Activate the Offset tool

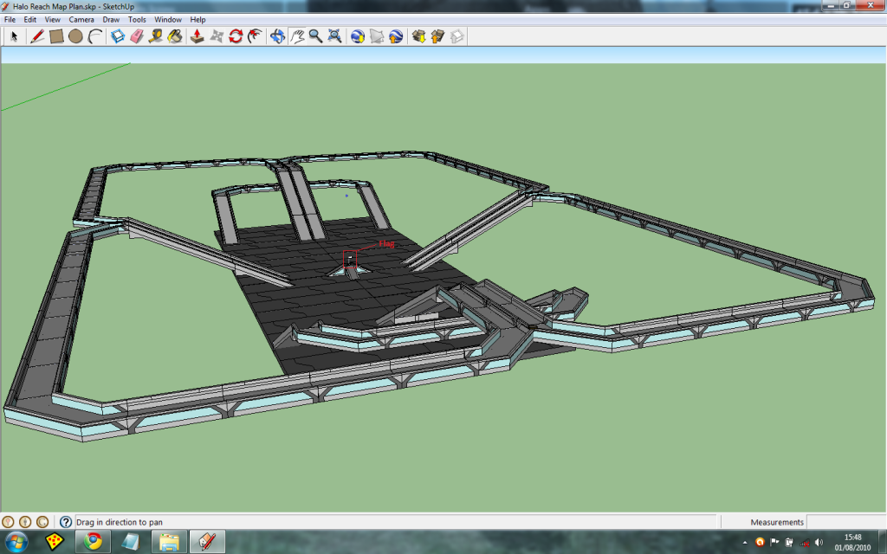(x=256, y=36)
